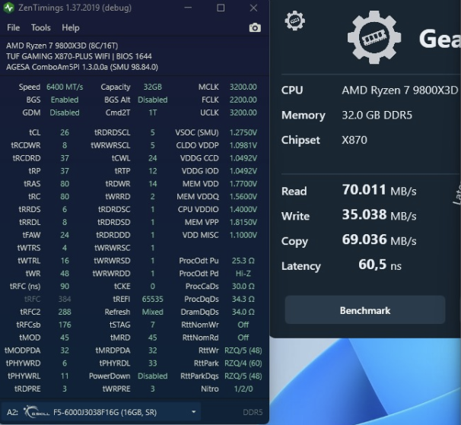Click the tCL value 26
Viewport: 461px width, 425px height.
click(65, 132)
